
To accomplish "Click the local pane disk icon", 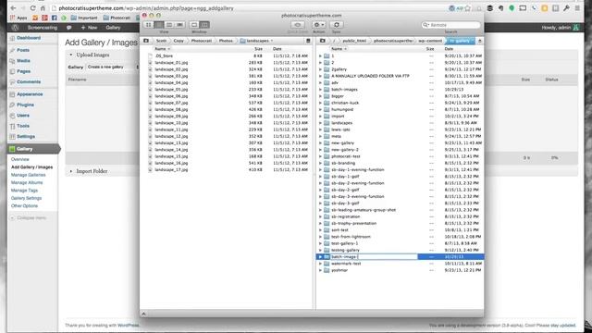I will [308, 41].
